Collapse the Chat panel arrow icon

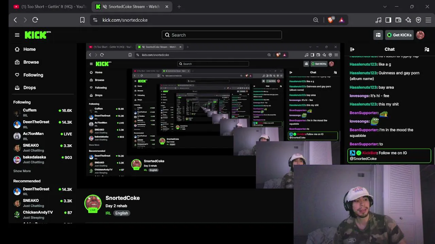click(352, 49)
